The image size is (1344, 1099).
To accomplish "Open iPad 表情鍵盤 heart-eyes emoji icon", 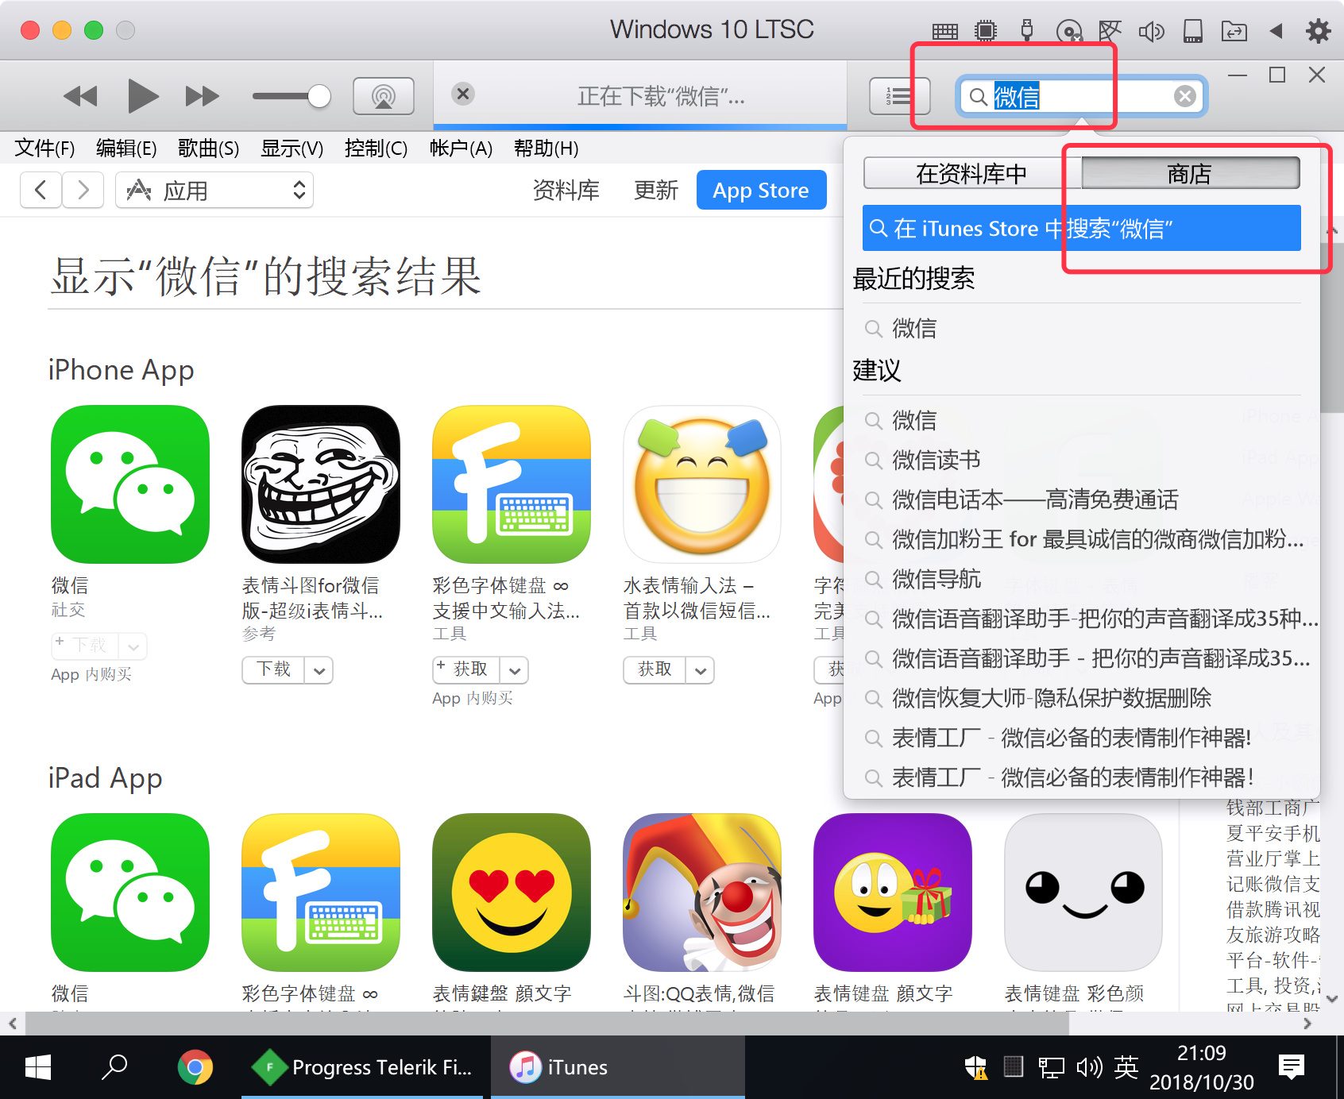I will (x=512, y=893).
